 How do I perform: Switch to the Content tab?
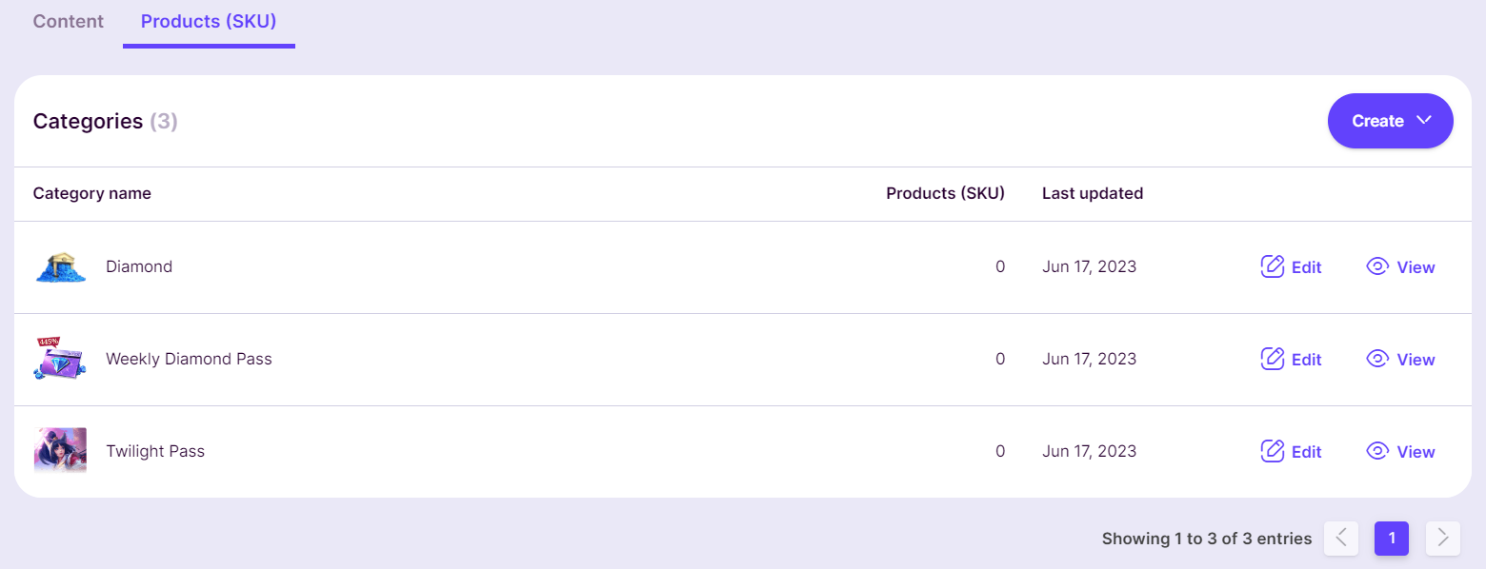(x=69, y=21)
